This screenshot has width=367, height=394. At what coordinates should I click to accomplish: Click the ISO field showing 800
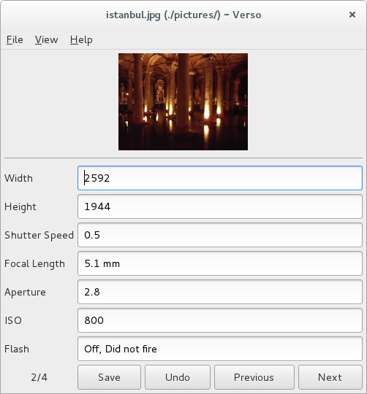coord(220,320)
